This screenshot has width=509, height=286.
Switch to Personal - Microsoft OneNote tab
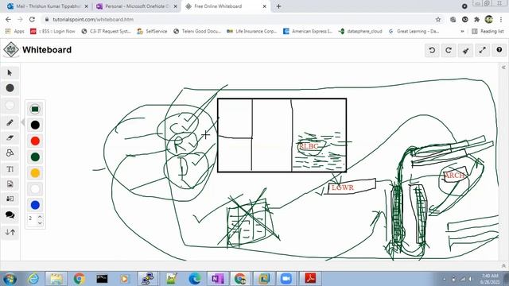pos(137,6)
